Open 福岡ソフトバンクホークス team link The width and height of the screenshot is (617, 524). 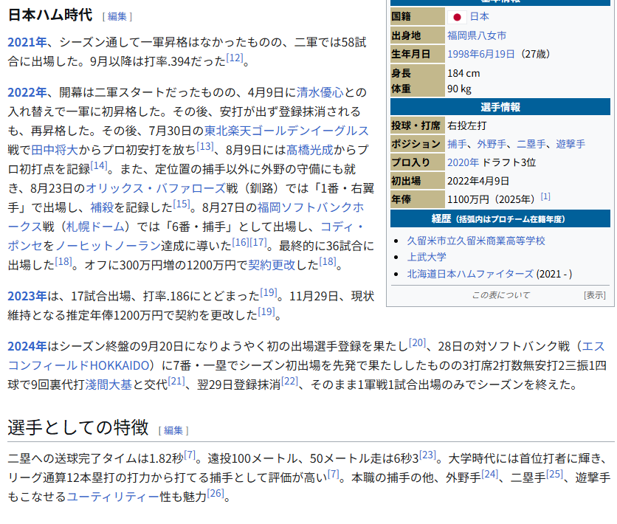pos(311,207)
